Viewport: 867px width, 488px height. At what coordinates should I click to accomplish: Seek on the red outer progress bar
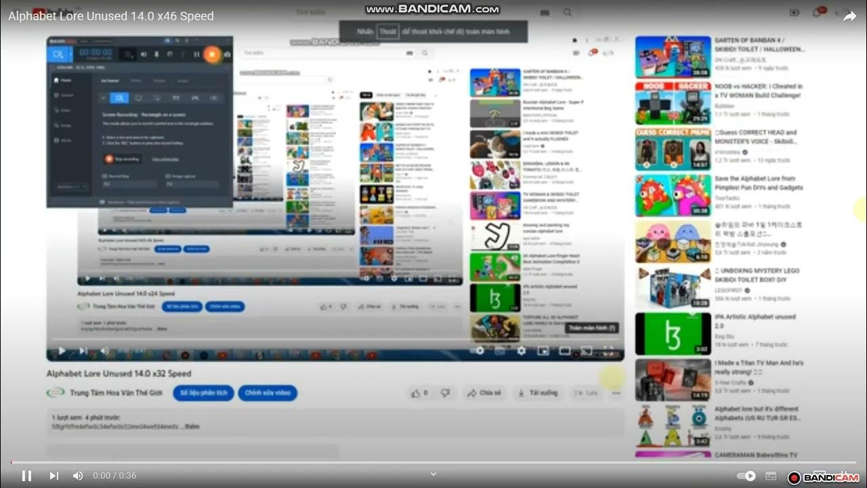[x=433, y=463]
